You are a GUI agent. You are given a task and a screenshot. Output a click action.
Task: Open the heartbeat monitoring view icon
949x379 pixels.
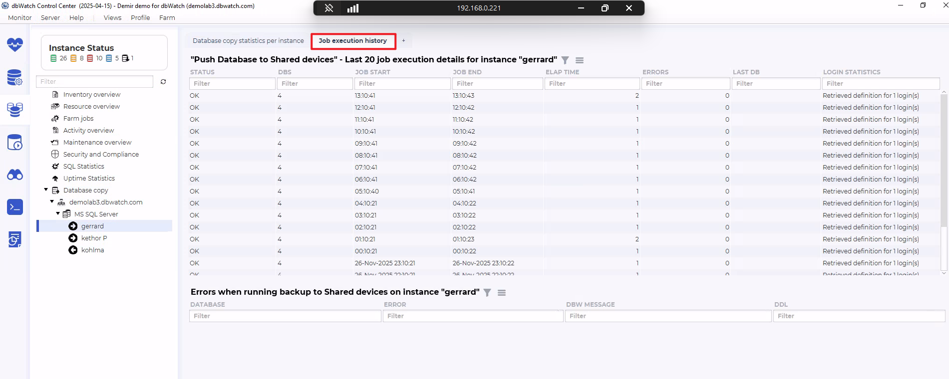(15, 45)
